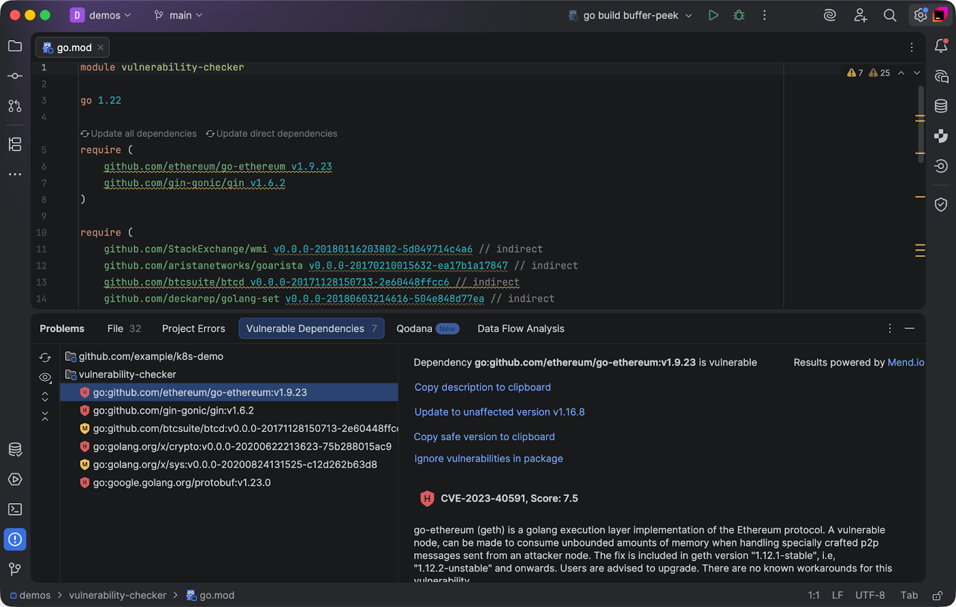
Task: Open Notifications bell icon
Action: [941, 46]
